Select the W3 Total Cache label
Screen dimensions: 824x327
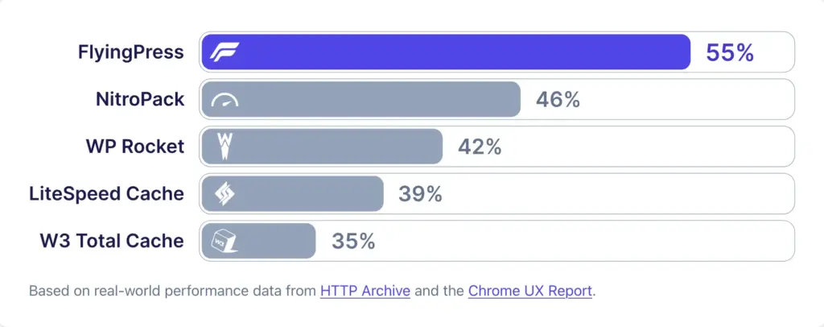pyautogui.click(x=112, y=241)
